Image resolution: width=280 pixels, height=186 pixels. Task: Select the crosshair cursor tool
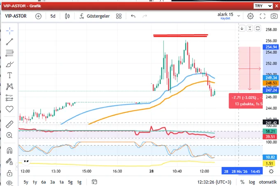[x=9, y=31]
